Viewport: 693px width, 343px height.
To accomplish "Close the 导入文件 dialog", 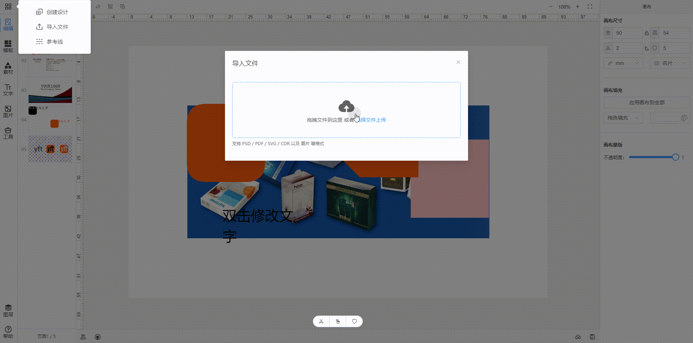I will 458,62.
